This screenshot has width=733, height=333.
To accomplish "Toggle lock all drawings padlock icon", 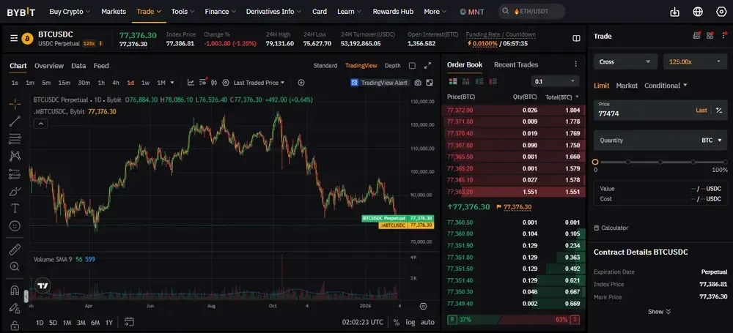I will pyautogui.click(x=15, y=326).
